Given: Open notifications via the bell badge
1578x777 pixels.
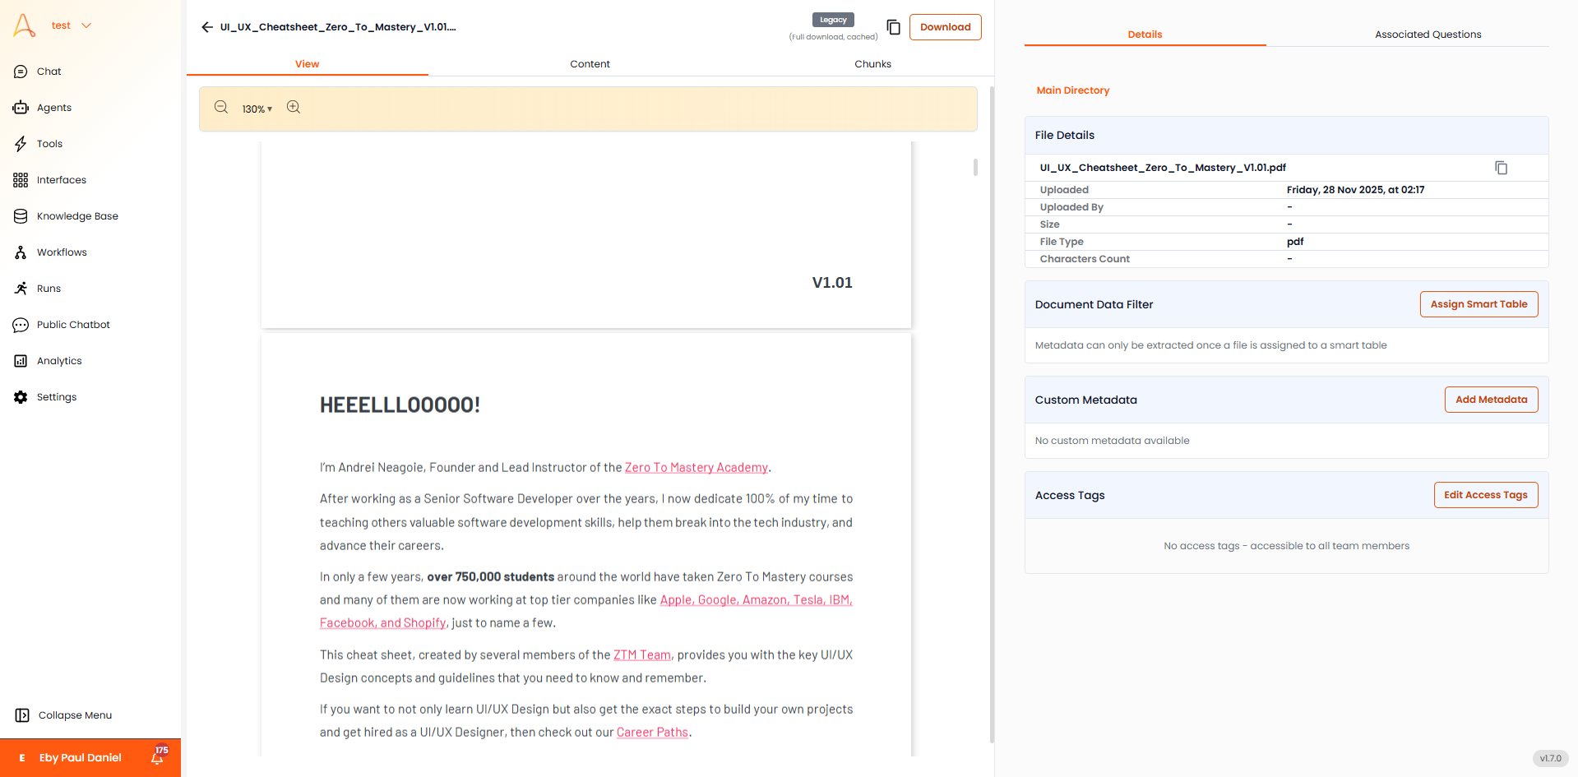Looking at the screenshot, I should 155,758.
